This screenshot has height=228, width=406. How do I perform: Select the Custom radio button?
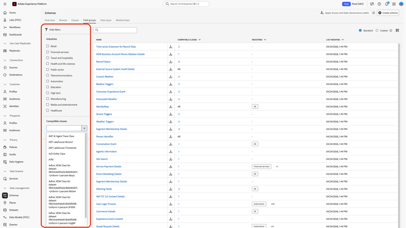(x=377, y=30)
